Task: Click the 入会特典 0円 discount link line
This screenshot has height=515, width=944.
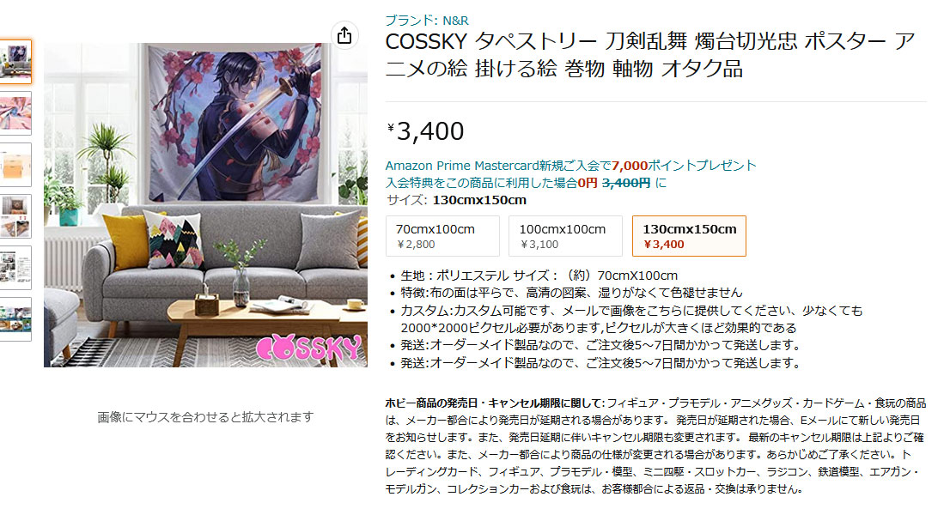Action: pyautogui.click(x=526, y=183)
